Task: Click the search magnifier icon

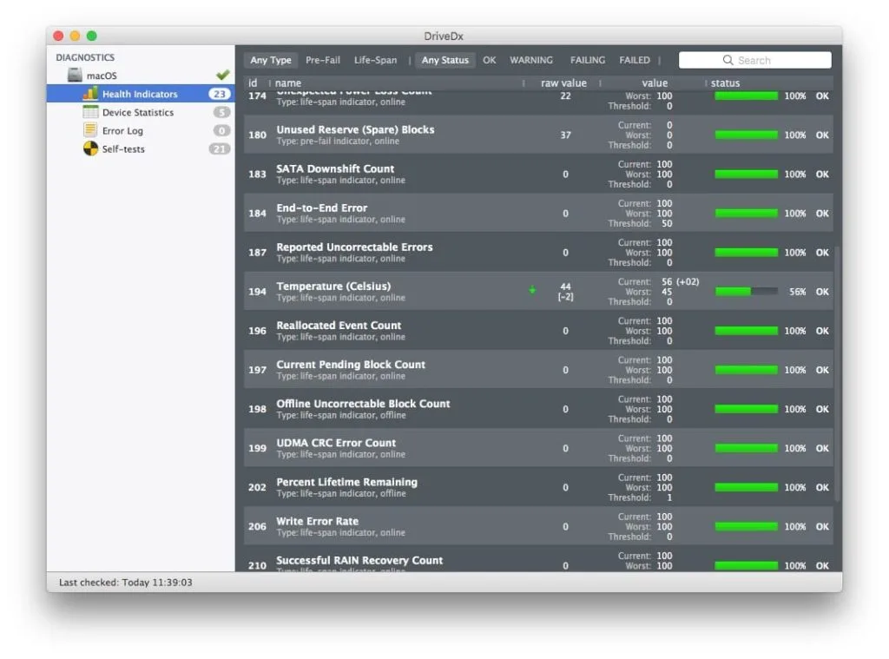Action: (728, 60)
